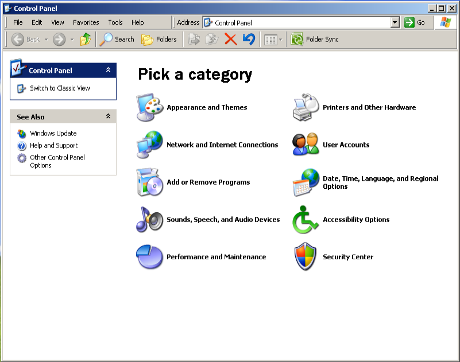Click the Forward arrow toolbar button

[59, 39]
